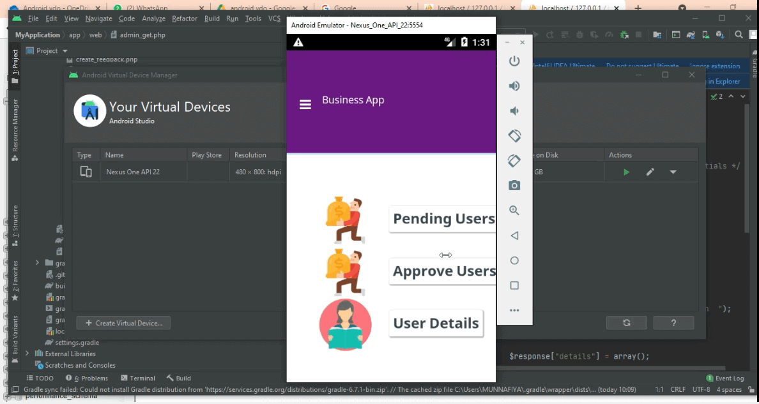Raise emulator volume with volume up icon

tap(514, 86)
